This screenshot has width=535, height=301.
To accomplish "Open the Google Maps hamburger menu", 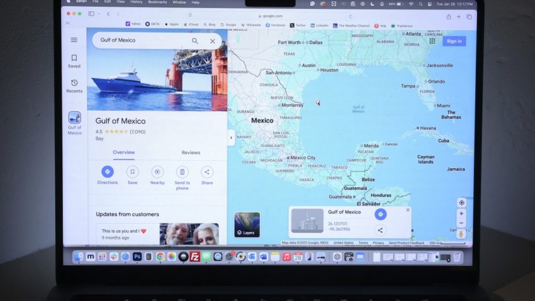I will (x=74, y=40).
